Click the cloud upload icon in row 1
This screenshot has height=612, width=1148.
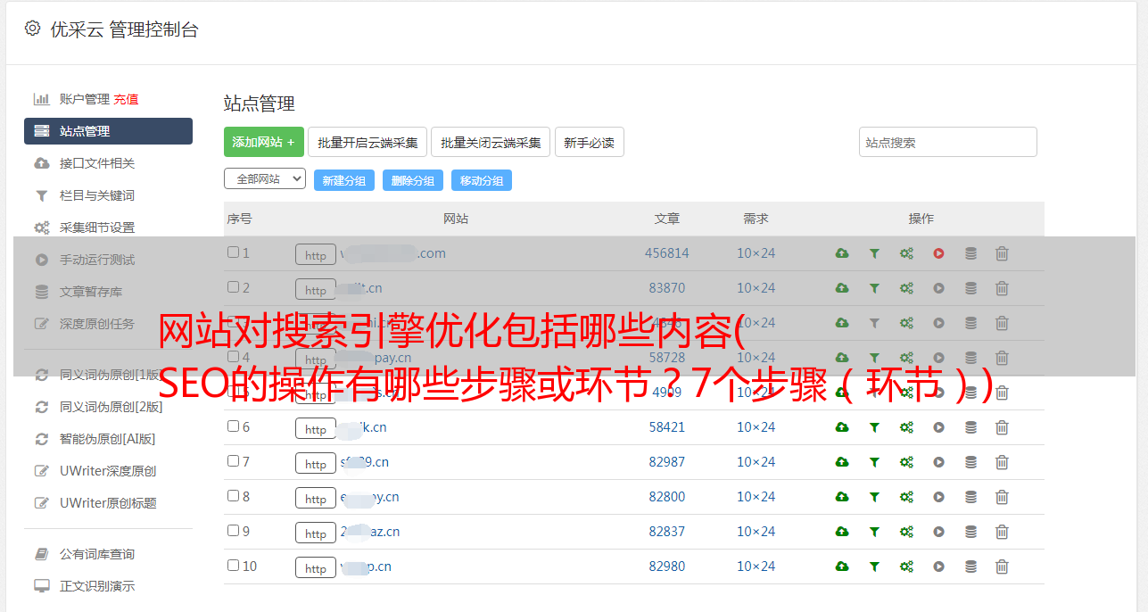(842, 253)
